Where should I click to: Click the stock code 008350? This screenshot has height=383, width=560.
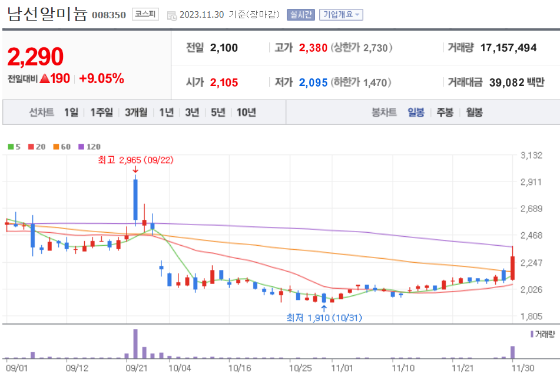click(109, 15)
